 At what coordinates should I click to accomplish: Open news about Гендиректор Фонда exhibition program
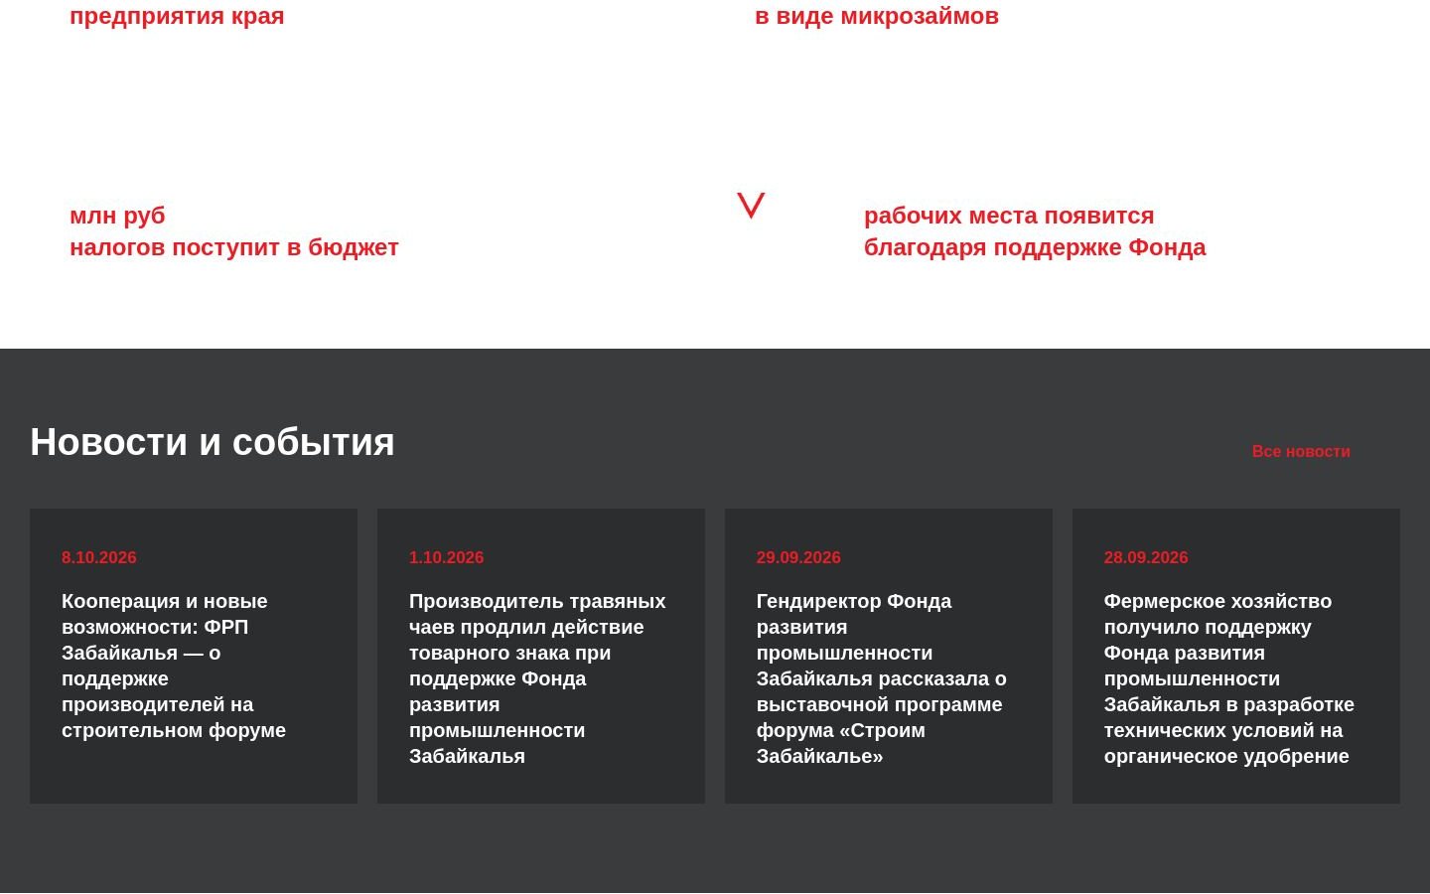pos(889,656)
